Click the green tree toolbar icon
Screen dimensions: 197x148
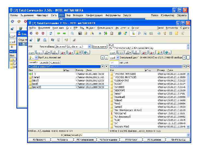106,33
